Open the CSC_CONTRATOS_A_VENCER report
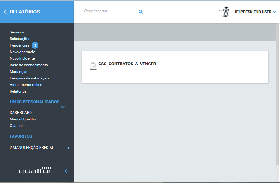 (x=127, y=64)
